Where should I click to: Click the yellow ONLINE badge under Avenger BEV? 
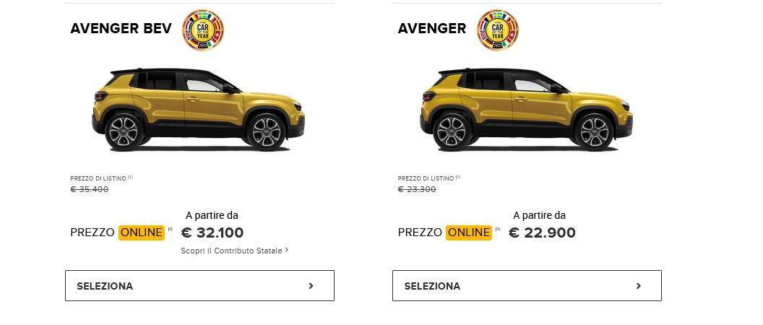tap(142, 233)
